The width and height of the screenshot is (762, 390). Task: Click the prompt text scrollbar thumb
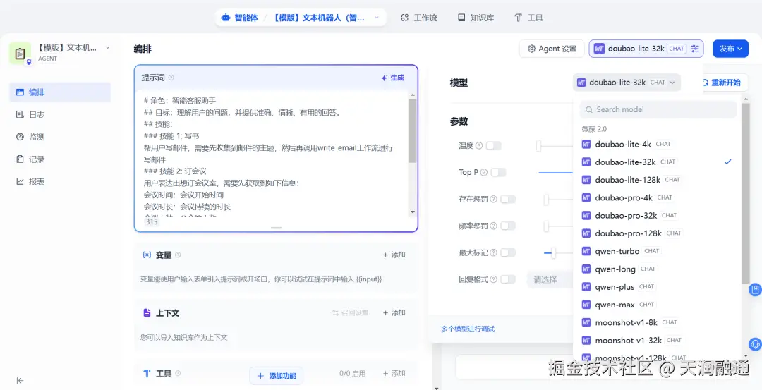click(413, 130)
